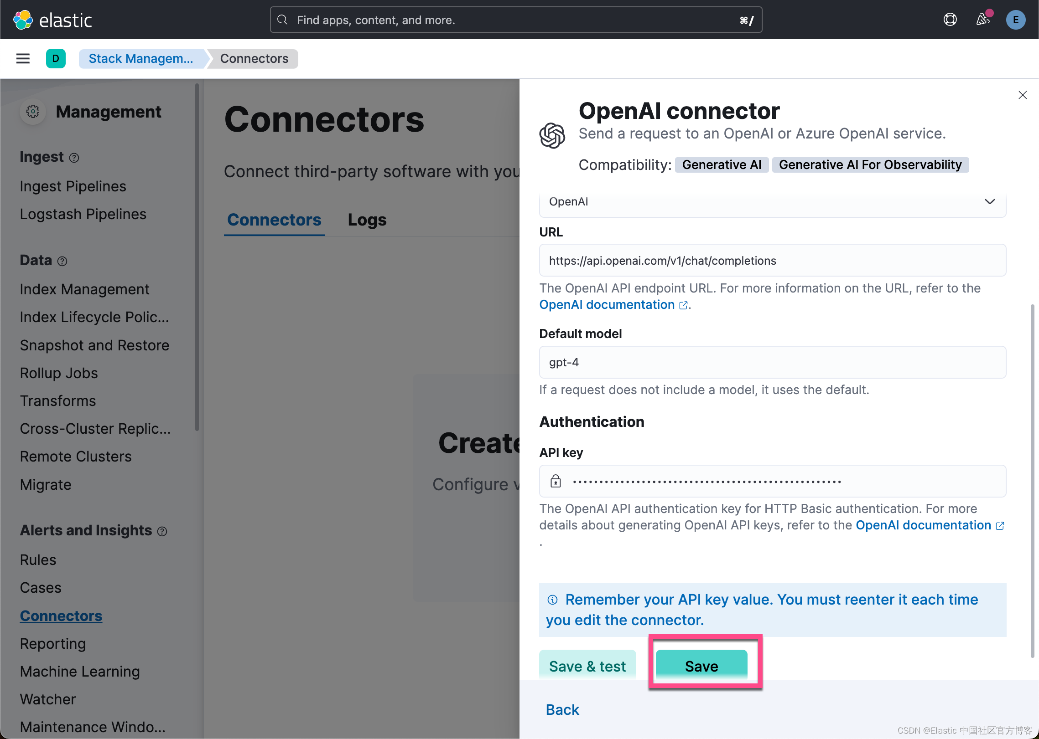
Task: Click the Back link
Action: (x=562, y=709)
